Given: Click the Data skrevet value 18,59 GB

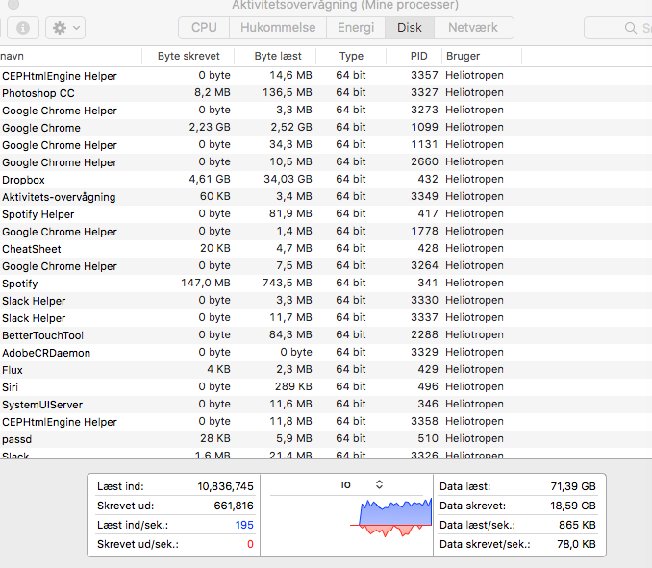Looking at the screenshot, I should click(573, 506).
